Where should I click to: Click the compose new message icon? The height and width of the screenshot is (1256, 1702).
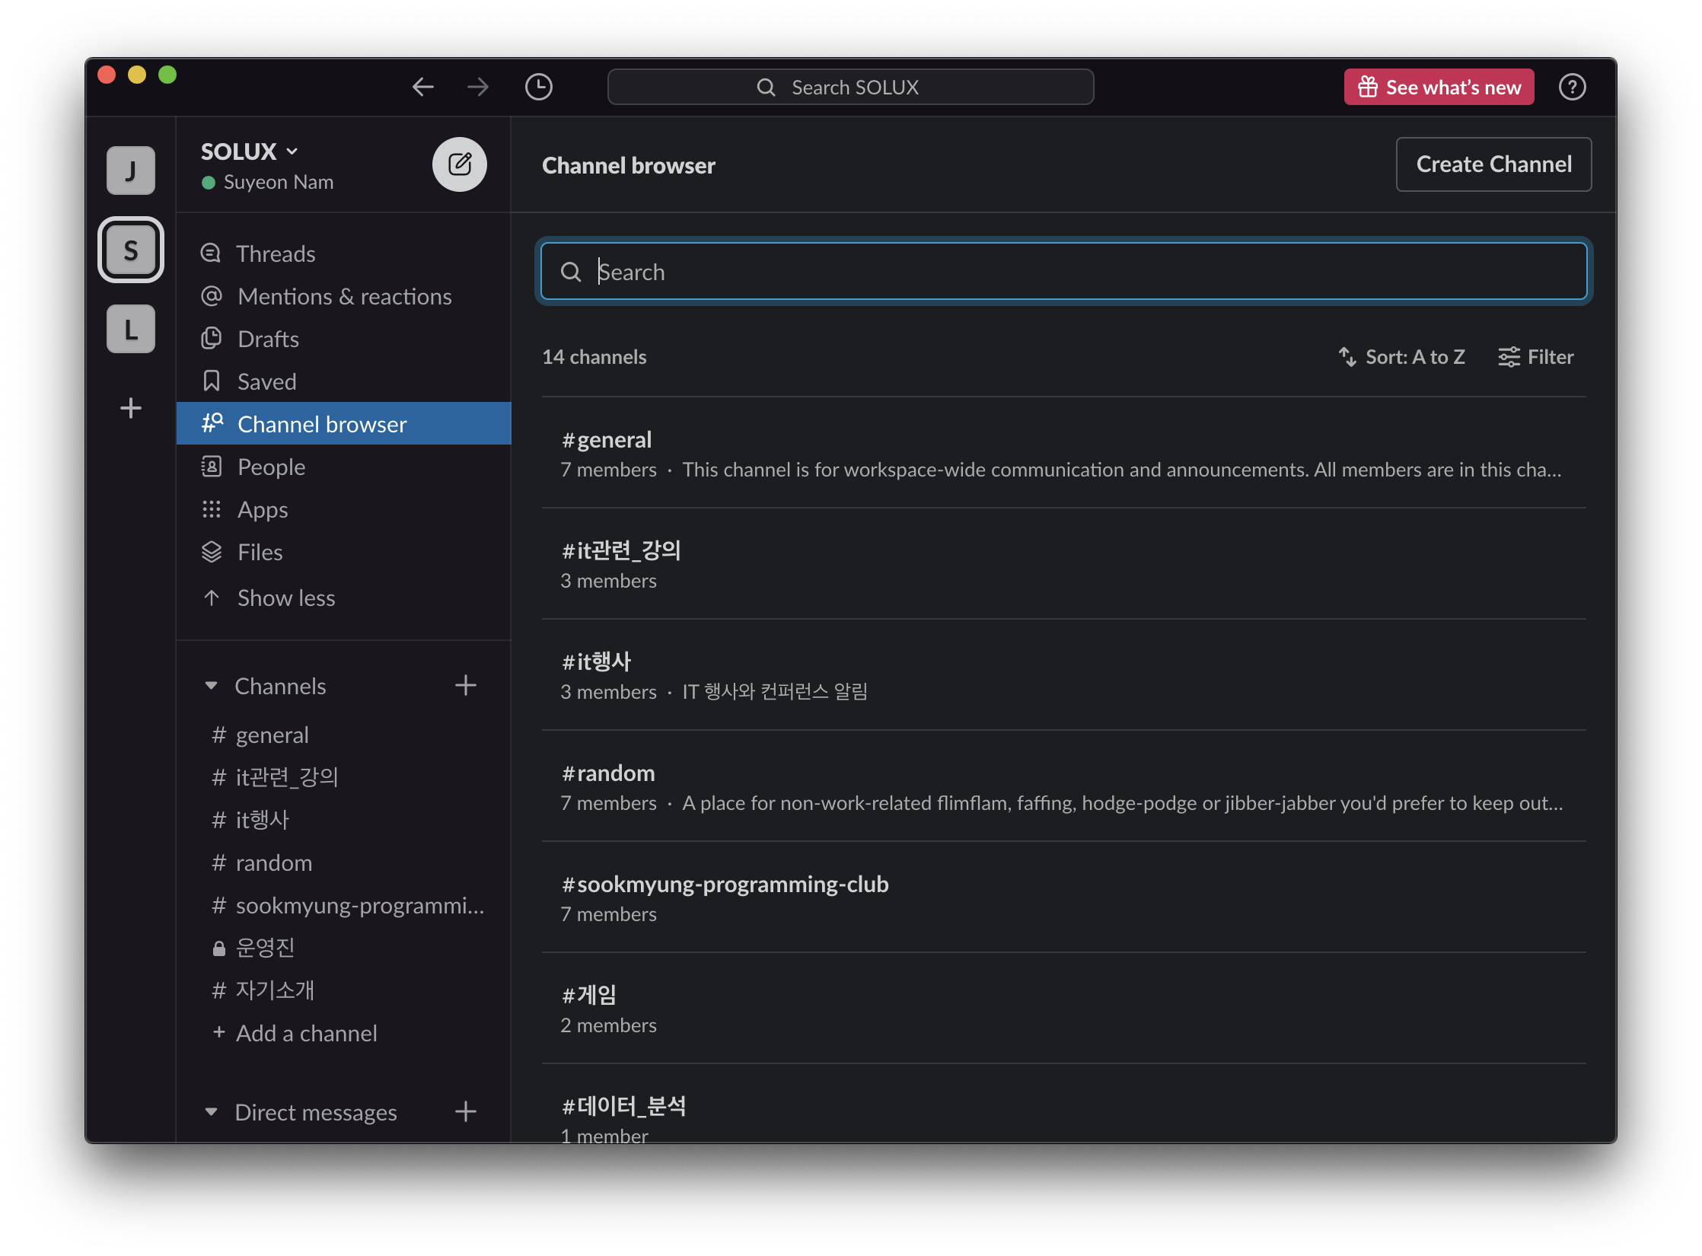click(459, 164)
